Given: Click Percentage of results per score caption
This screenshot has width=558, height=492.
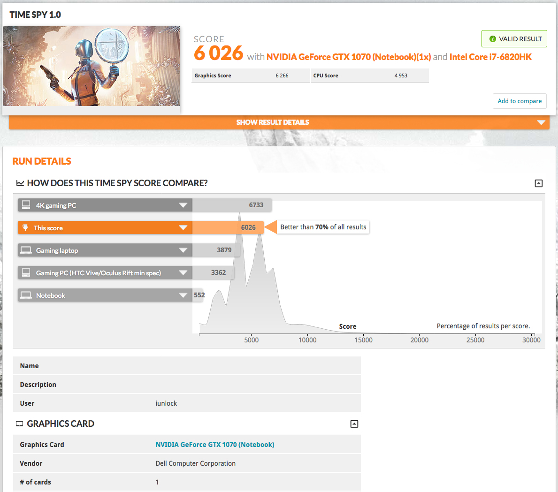Looking at the screenshot, I should tap(483, 326).
